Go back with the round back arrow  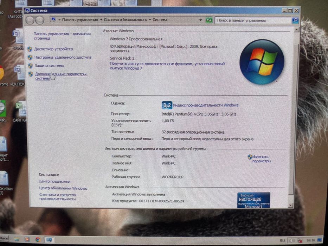[30, 20]
